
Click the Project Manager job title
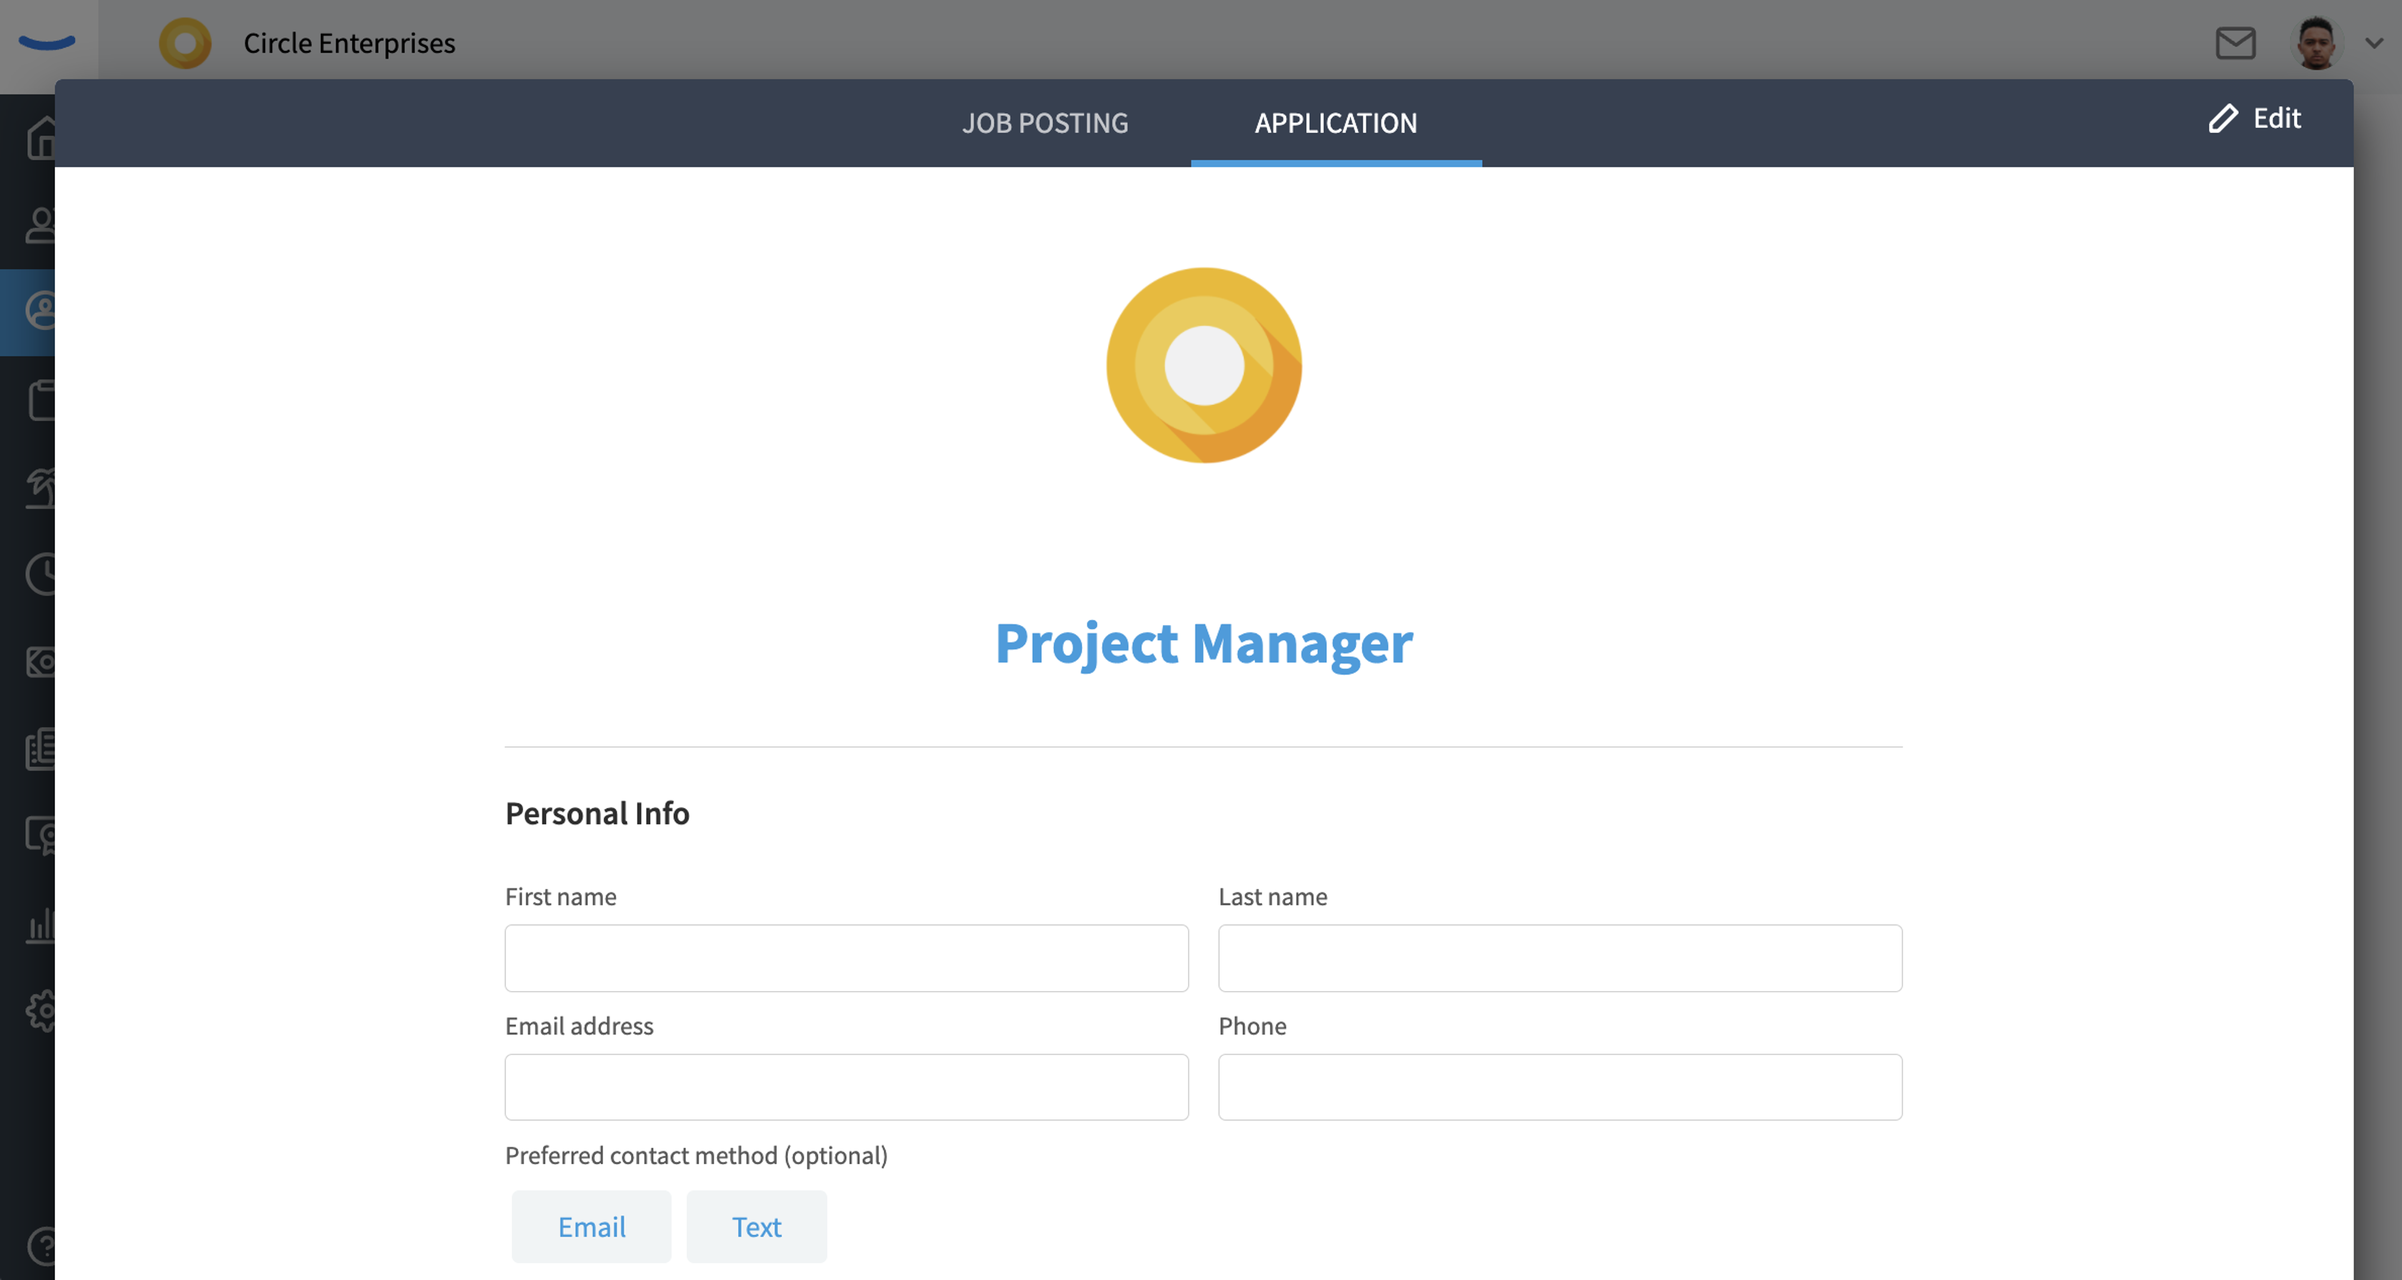[1204, 644]
